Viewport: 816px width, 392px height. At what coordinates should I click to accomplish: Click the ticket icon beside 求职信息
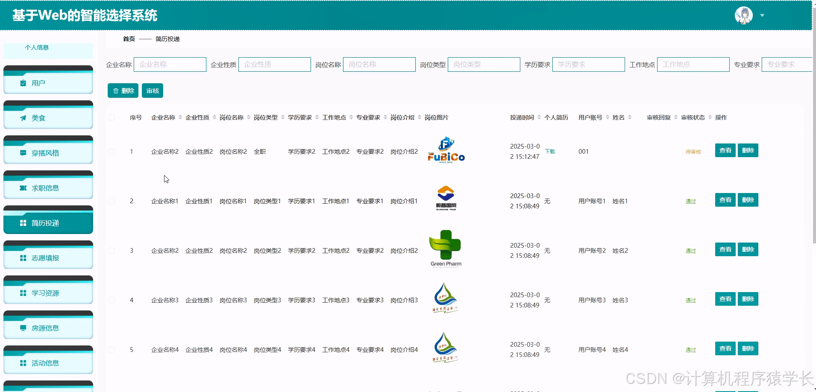(x=23, y=188)
